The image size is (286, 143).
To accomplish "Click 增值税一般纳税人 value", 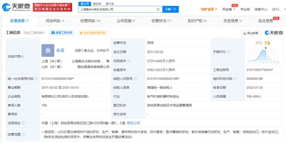I will click(x=160, y=88).
